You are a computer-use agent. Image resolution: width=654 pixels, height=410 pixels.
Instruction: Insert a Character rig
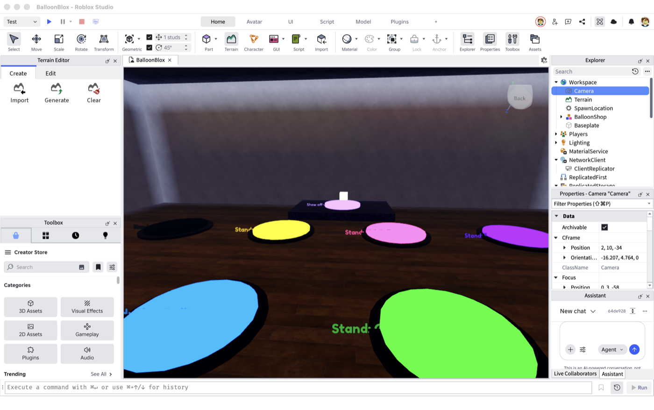(254, 42)
